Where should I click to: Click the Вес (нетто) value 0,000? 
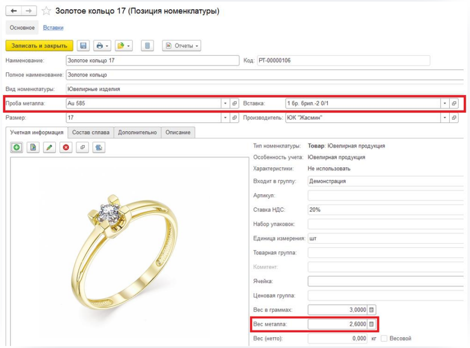point(337,338)
